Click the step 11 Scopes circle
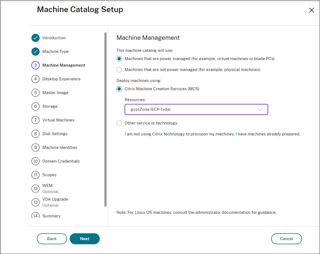This screenshot has width=320, height=254. (35, 175)
